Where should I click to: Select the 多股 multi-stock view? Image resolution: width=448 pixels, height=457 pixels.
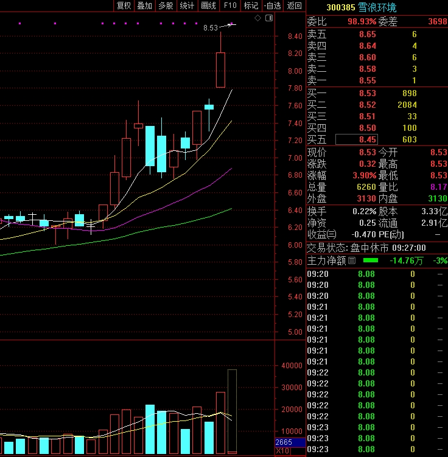166,5
